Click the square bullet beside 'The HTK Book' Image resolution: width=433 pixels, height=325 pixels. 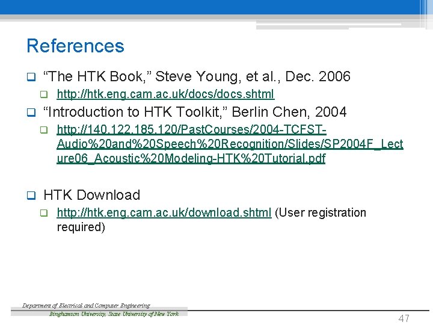point(31,77)
